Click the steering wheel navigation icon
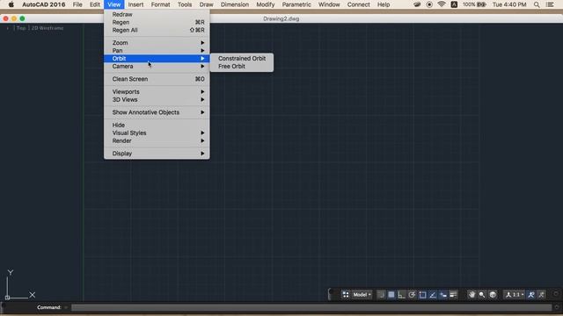This screenshot has width=563, height=316. 493,295
